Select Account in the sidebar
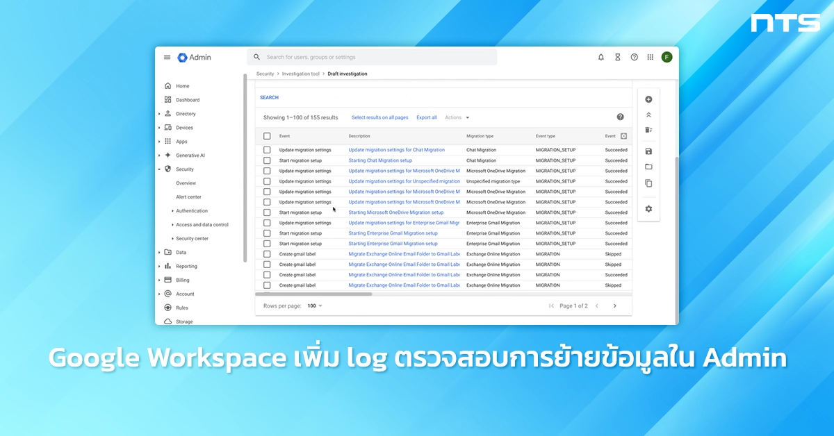Screen dimensions: 834x436 tap(185, 294)
